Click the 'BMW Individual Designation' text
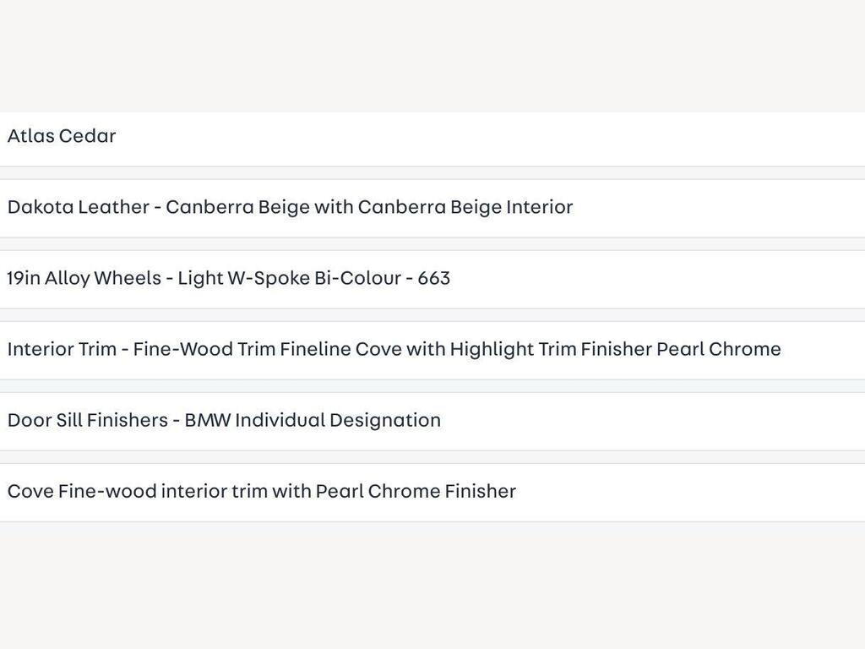 pos(313,421)
